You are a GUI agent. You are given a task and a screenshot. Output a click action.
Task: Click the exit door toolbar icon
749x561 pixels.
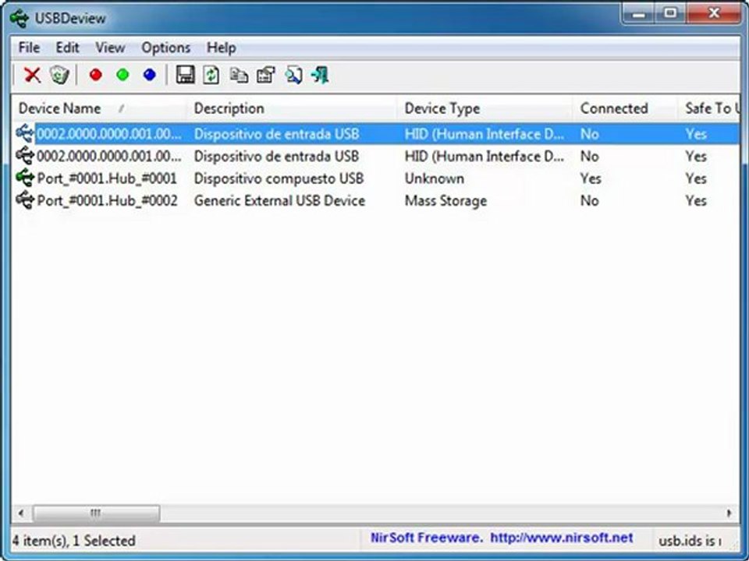(x=320, y=75)
